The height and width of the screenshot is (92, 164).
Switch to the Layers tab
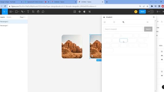point(3,17)
